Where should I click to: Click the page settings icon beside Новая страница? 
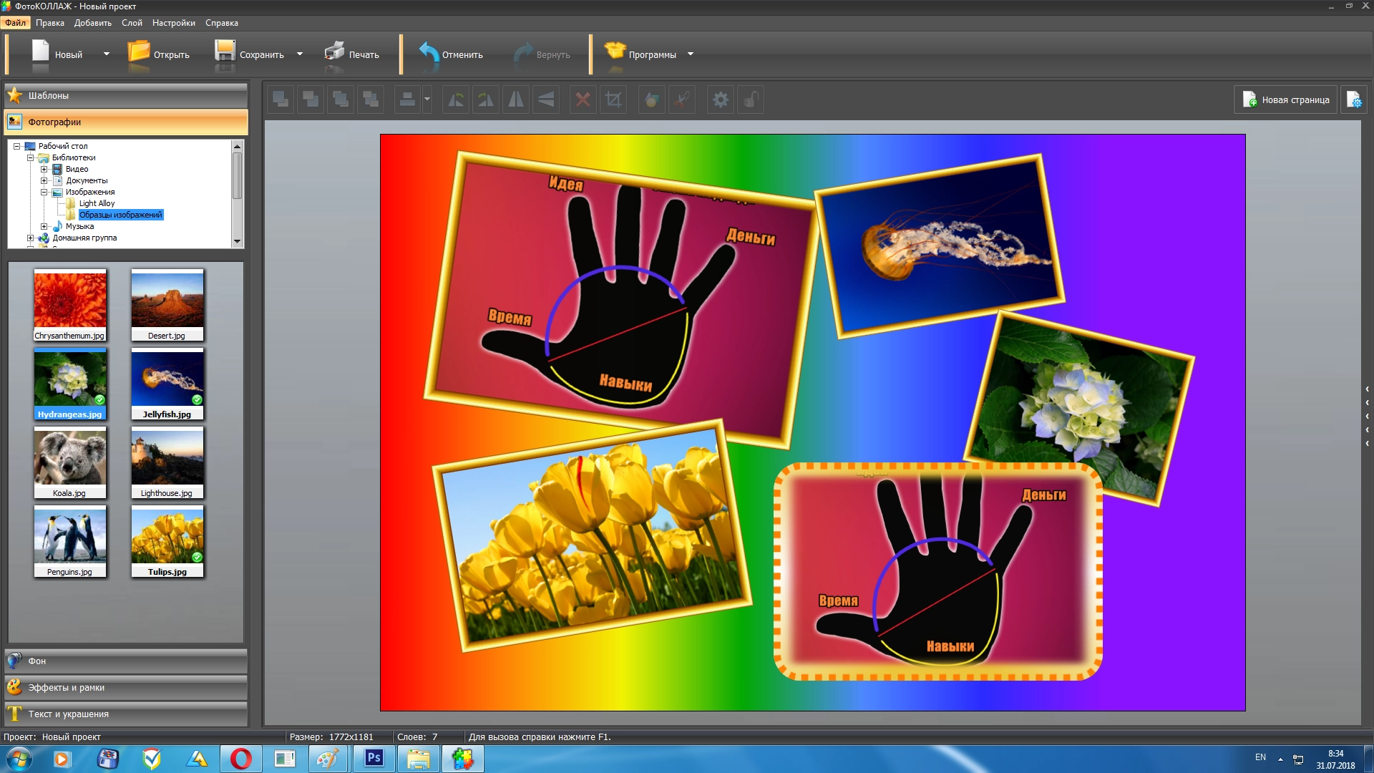click(1354, 99)
